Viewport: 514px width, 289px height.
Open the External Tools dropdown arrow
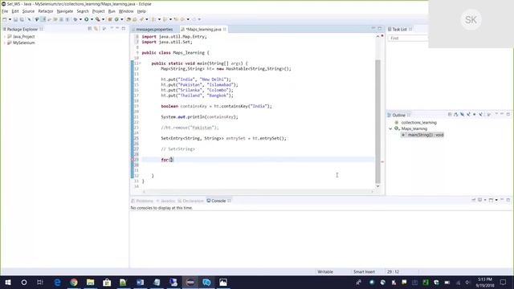click(103, 19)
